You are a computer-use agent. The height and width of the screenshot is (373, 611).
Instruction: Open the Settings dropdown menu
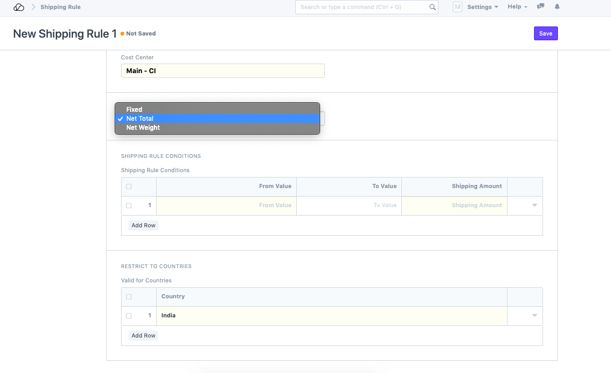tap(482, 7)
